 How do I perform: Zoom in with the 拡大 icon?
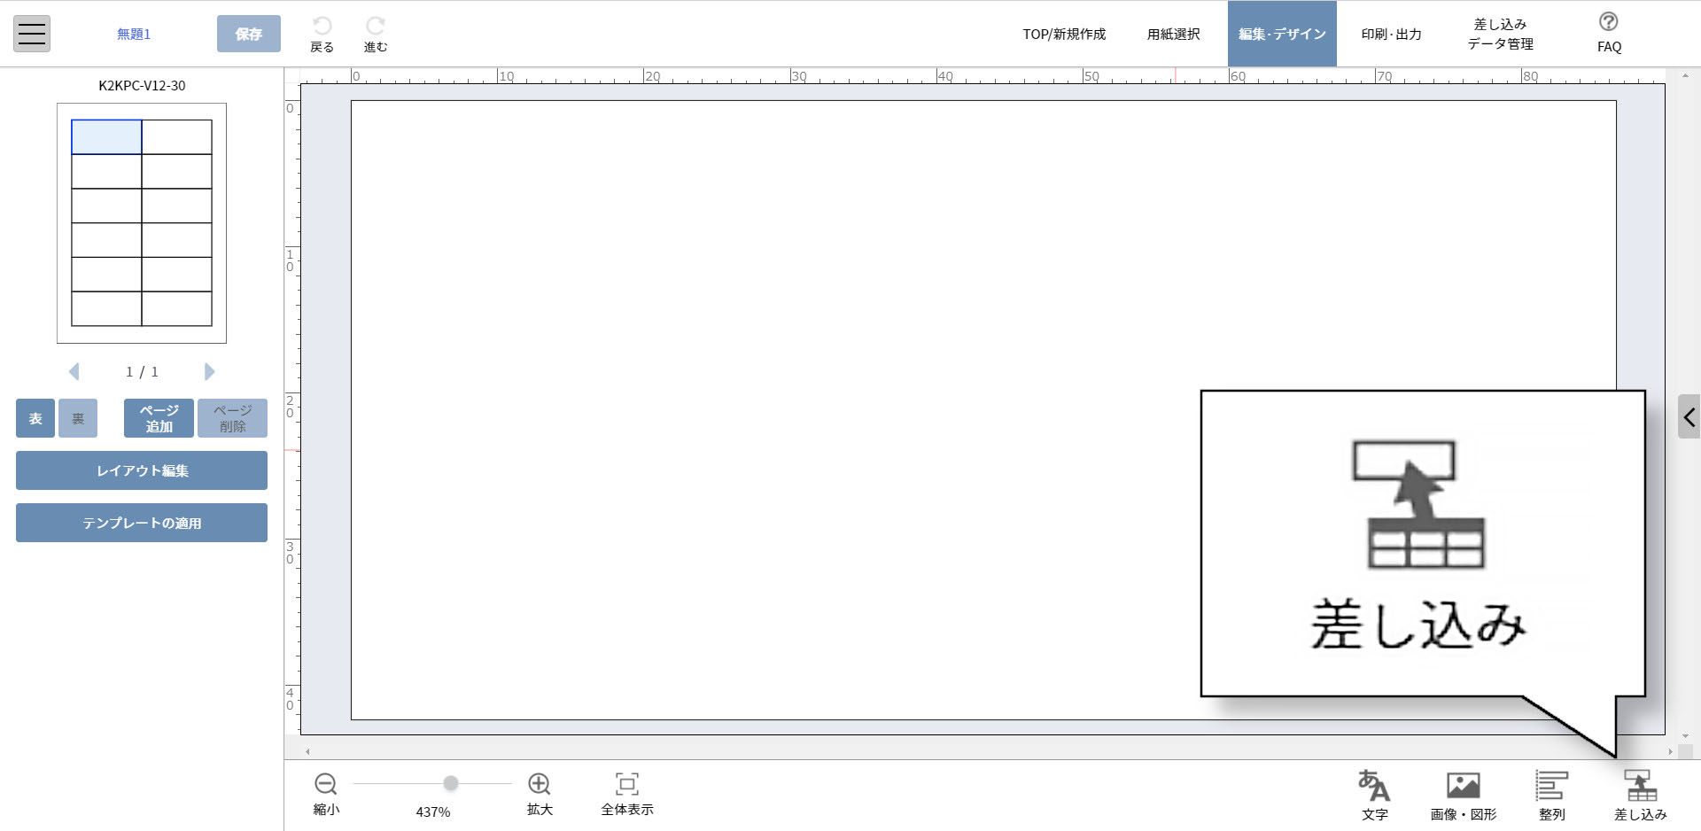tap(539, 784)
